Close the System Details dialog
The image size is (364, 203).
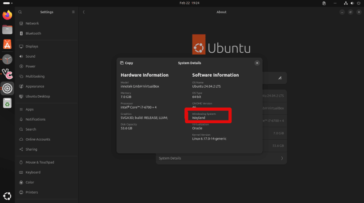point(257,63)
